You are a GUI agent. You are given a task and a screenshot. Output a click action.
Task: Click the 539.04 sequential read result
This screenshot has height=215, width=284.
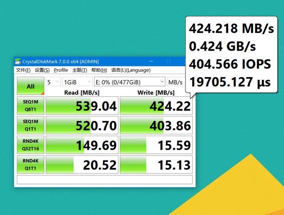coord(82,106)
